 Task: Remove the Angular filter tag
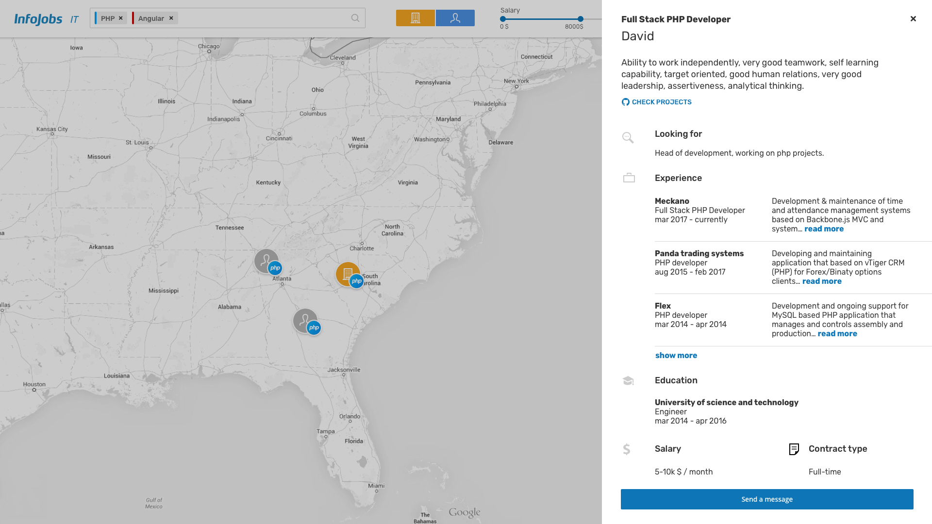tap(171, 18)
